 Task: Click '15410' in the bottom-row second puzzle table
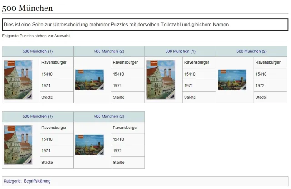pyautogui.click(x=118, y=139)
